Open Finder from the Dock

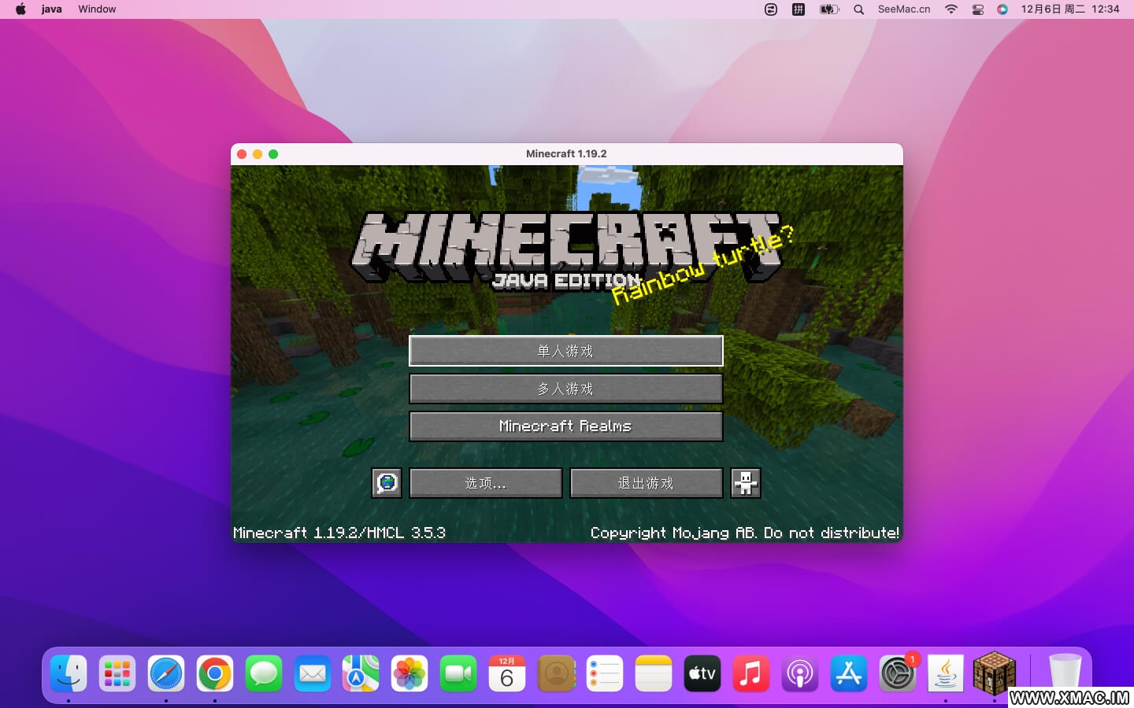tap(69, 674)
